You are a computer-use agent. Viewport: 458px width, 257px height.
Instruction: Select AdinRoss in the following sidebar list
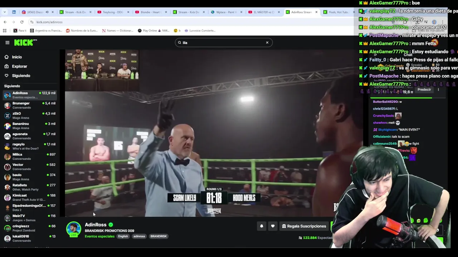(x=30, y=95)
